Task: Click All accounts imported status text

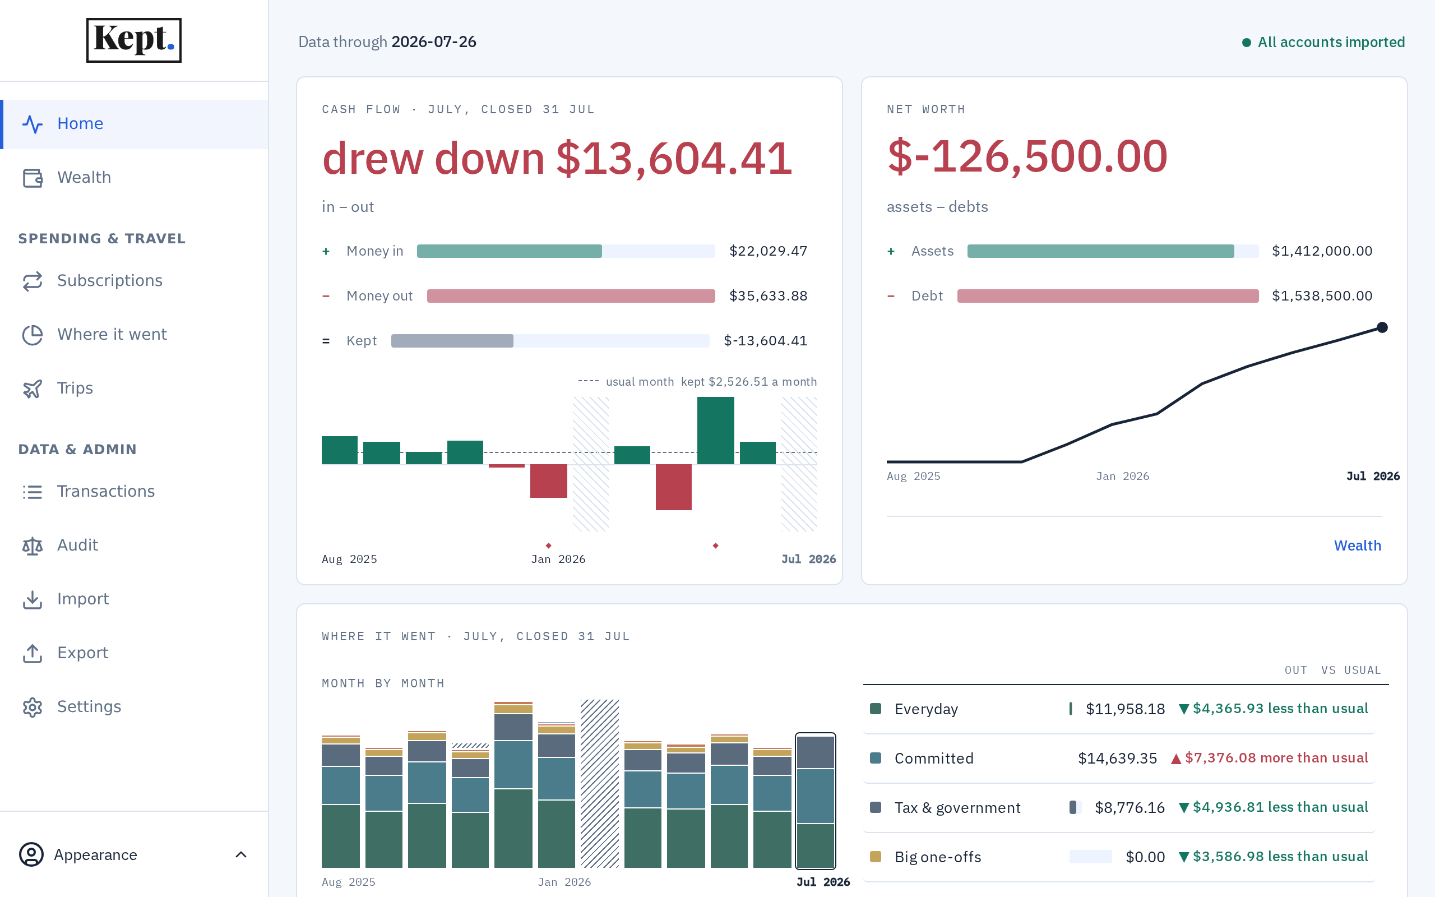Action: pos(1331,42)
